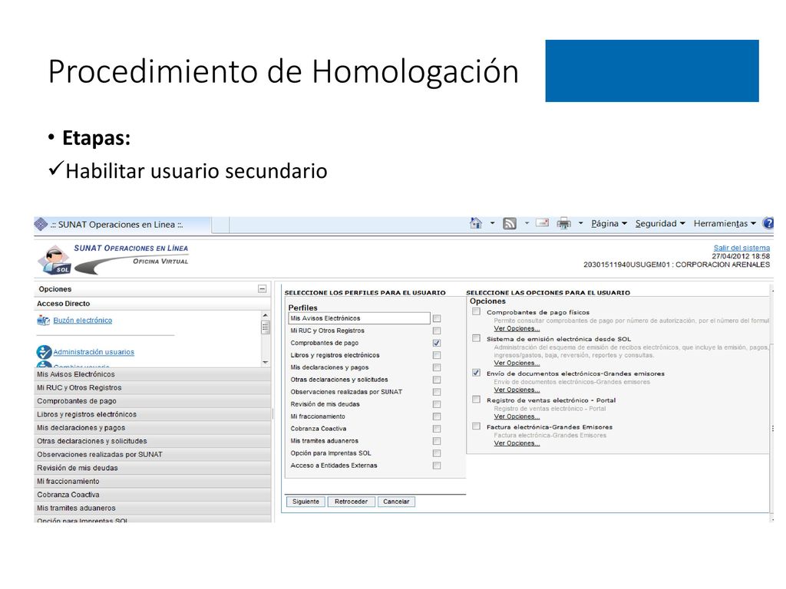Click Ver Opciones under Sistema de emisión electrónica
Viewport: 786px width, 589px height.
click(517, 363)
